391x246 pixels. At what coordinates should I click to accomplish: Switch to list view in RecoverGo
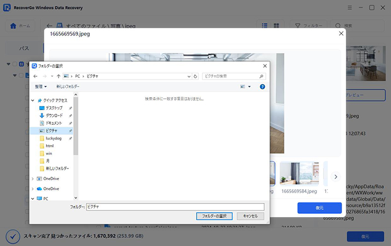264,26
